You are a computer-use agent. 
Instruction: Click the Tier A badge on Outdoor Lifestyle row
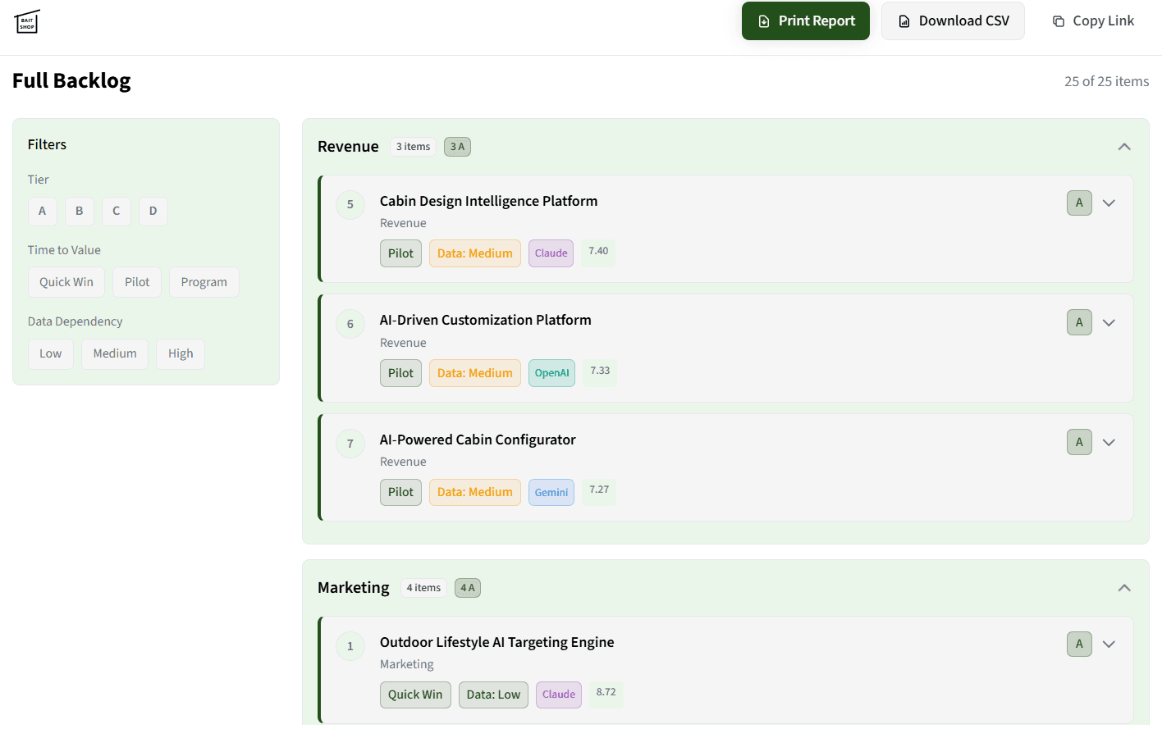point(1079,644)
